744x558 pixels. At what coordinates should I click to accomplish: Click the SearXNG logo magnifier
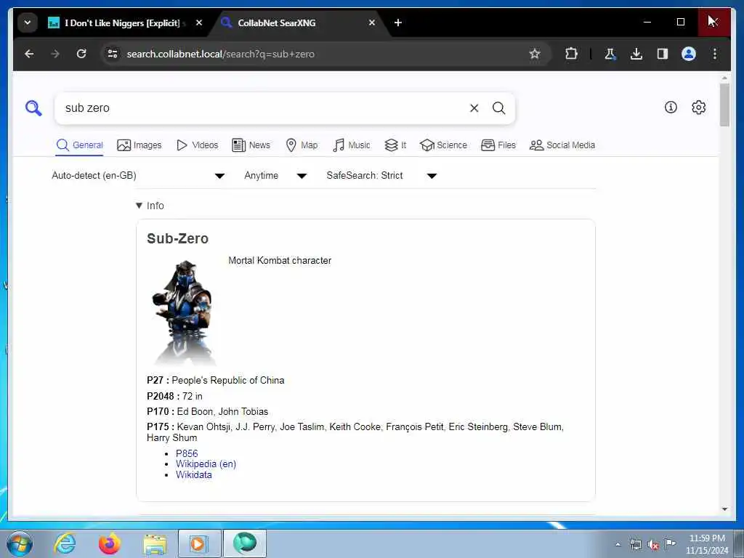pyautogui.click(x=33, y=108)
